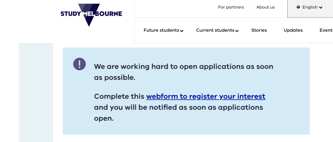Expand the Future students chevron arrow
The image size is (333, 142).
point(182,31)
